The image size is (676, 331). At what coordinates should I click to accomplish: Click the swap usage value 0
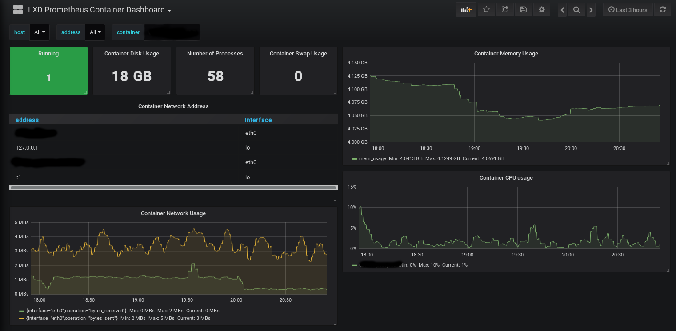[x=298, y=76]
